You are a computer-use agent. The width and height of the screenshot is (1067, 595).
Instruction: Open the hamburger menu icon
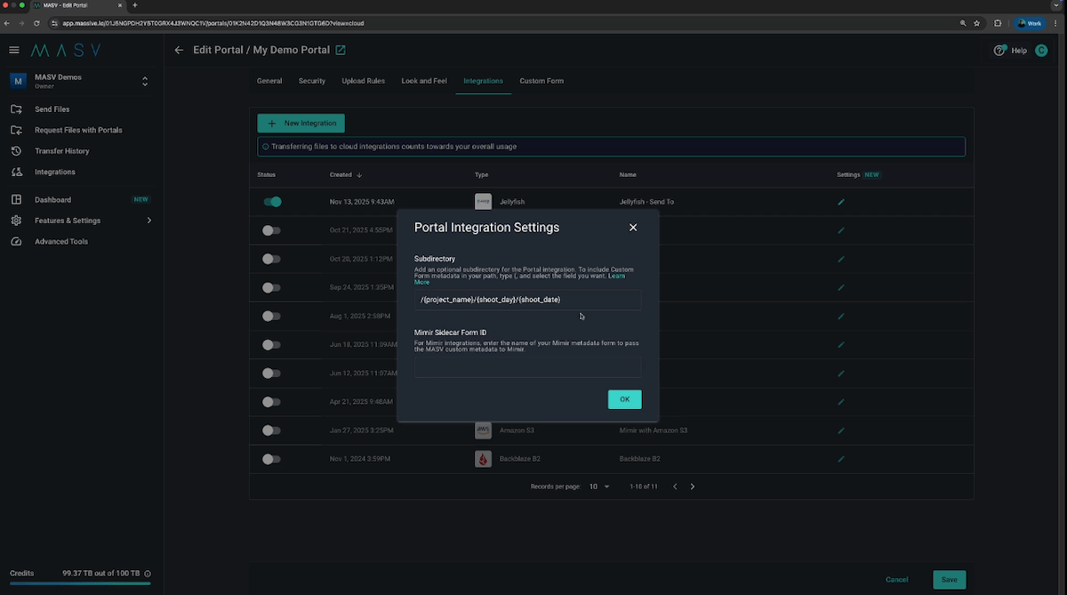point(13,50)
